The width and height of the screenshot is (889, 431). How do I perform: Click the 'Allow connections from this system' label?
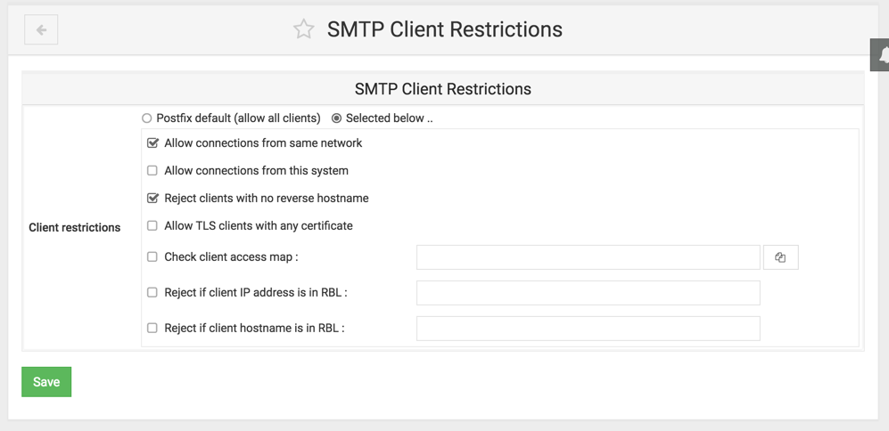[x=256, y=170]
